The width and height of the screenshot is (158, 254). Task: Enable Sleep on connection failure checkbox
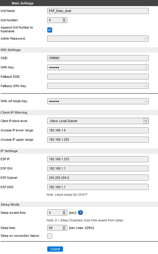50,236
